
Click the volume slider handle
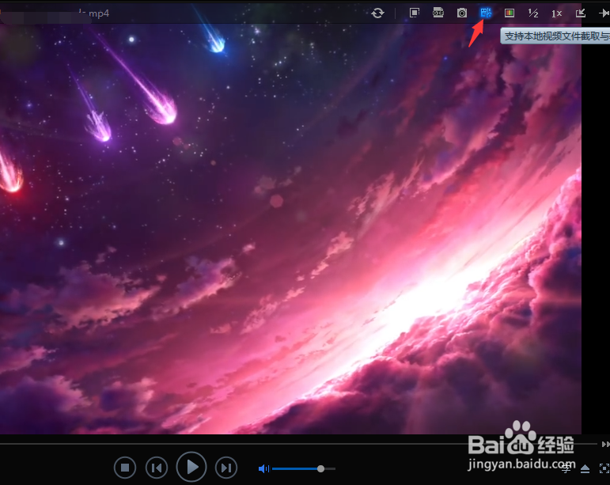[320, 468]
